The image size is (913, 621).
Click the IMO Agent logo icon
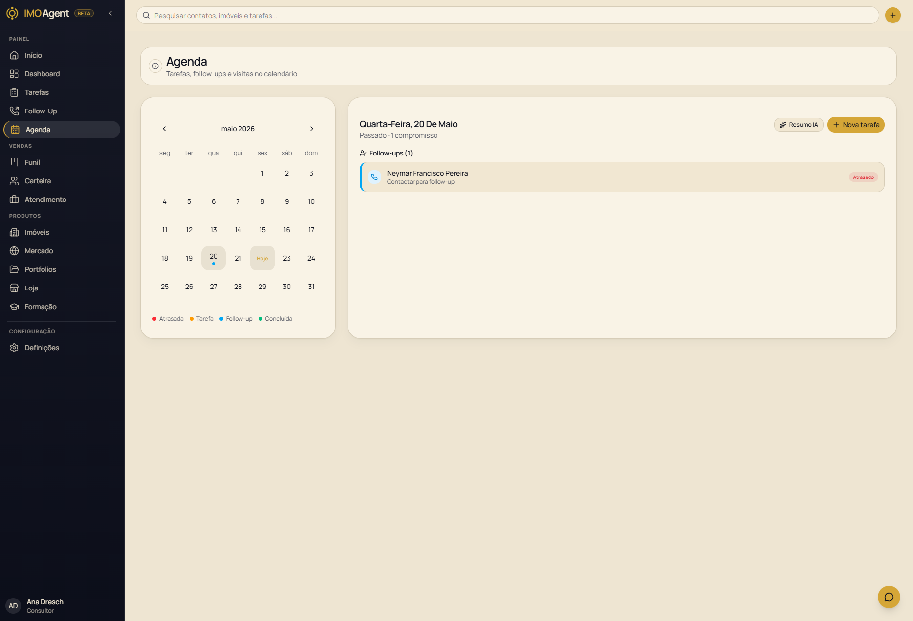(x=12, y=13)
